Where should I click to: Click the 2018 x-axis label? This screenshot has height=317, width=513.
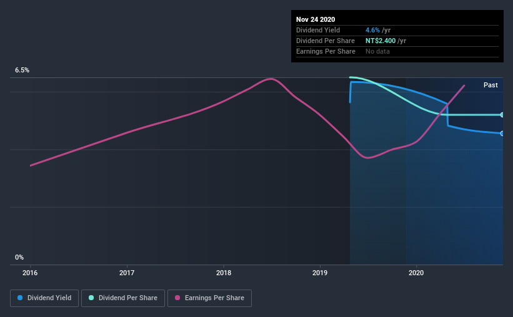pos(224,273)
